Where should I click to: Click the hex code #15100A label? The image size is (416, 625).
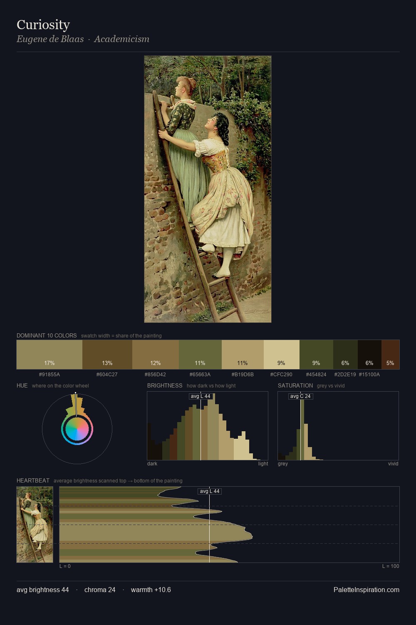tap(369, 375)
